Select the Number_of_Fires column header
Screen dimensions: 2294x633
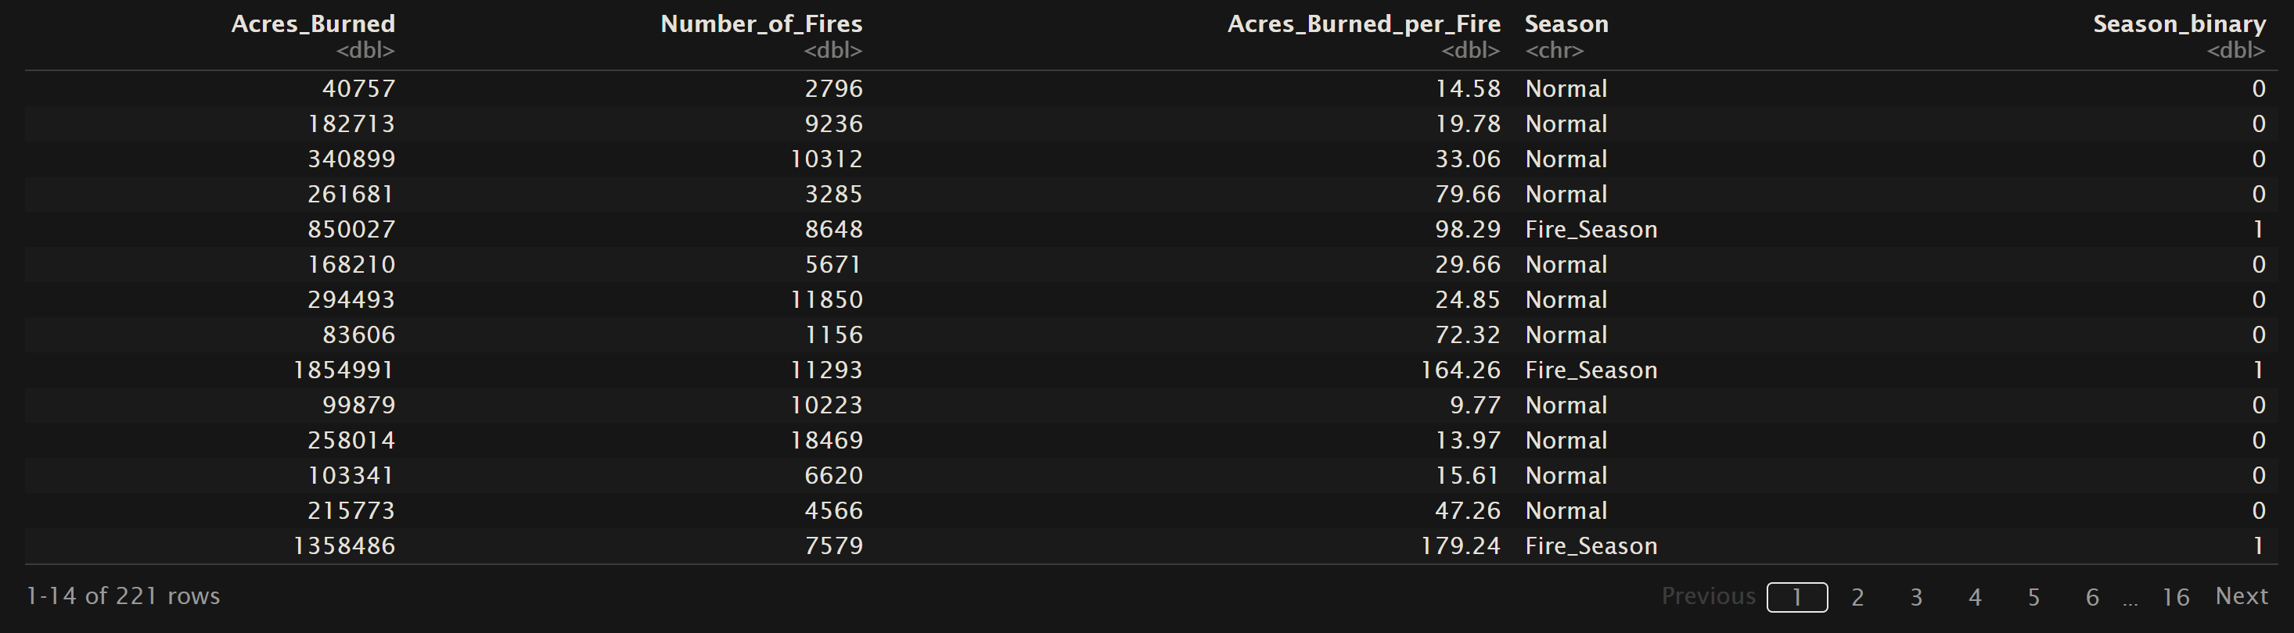click(x=760, y=24)
